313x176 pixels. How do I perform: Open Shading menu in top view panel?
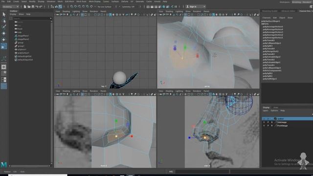pyautogui.click(x=66, y=11)
